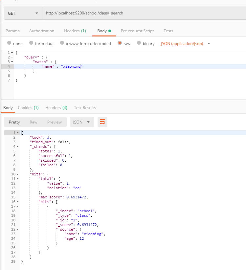Viewport: 246px width, 270px height.
Task: Click the "value": 1 line
Action: [x=59, y=183]
